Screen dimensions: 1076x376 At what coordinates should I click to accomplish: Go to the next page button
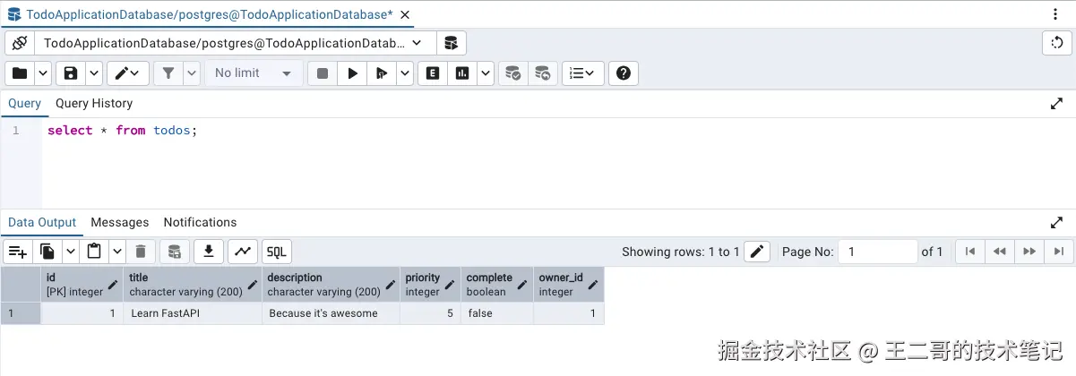pyautogui.click(x=1029, y=252)
